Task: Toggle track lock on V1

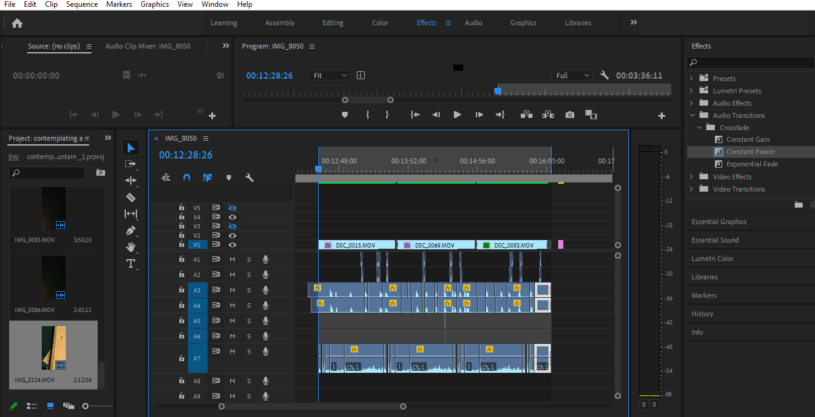Action: pos(182,244)
